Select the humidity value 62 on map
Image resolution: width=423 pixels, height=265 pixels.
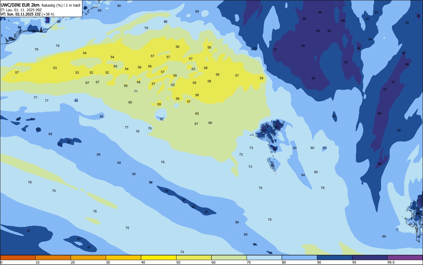[173, 85]
